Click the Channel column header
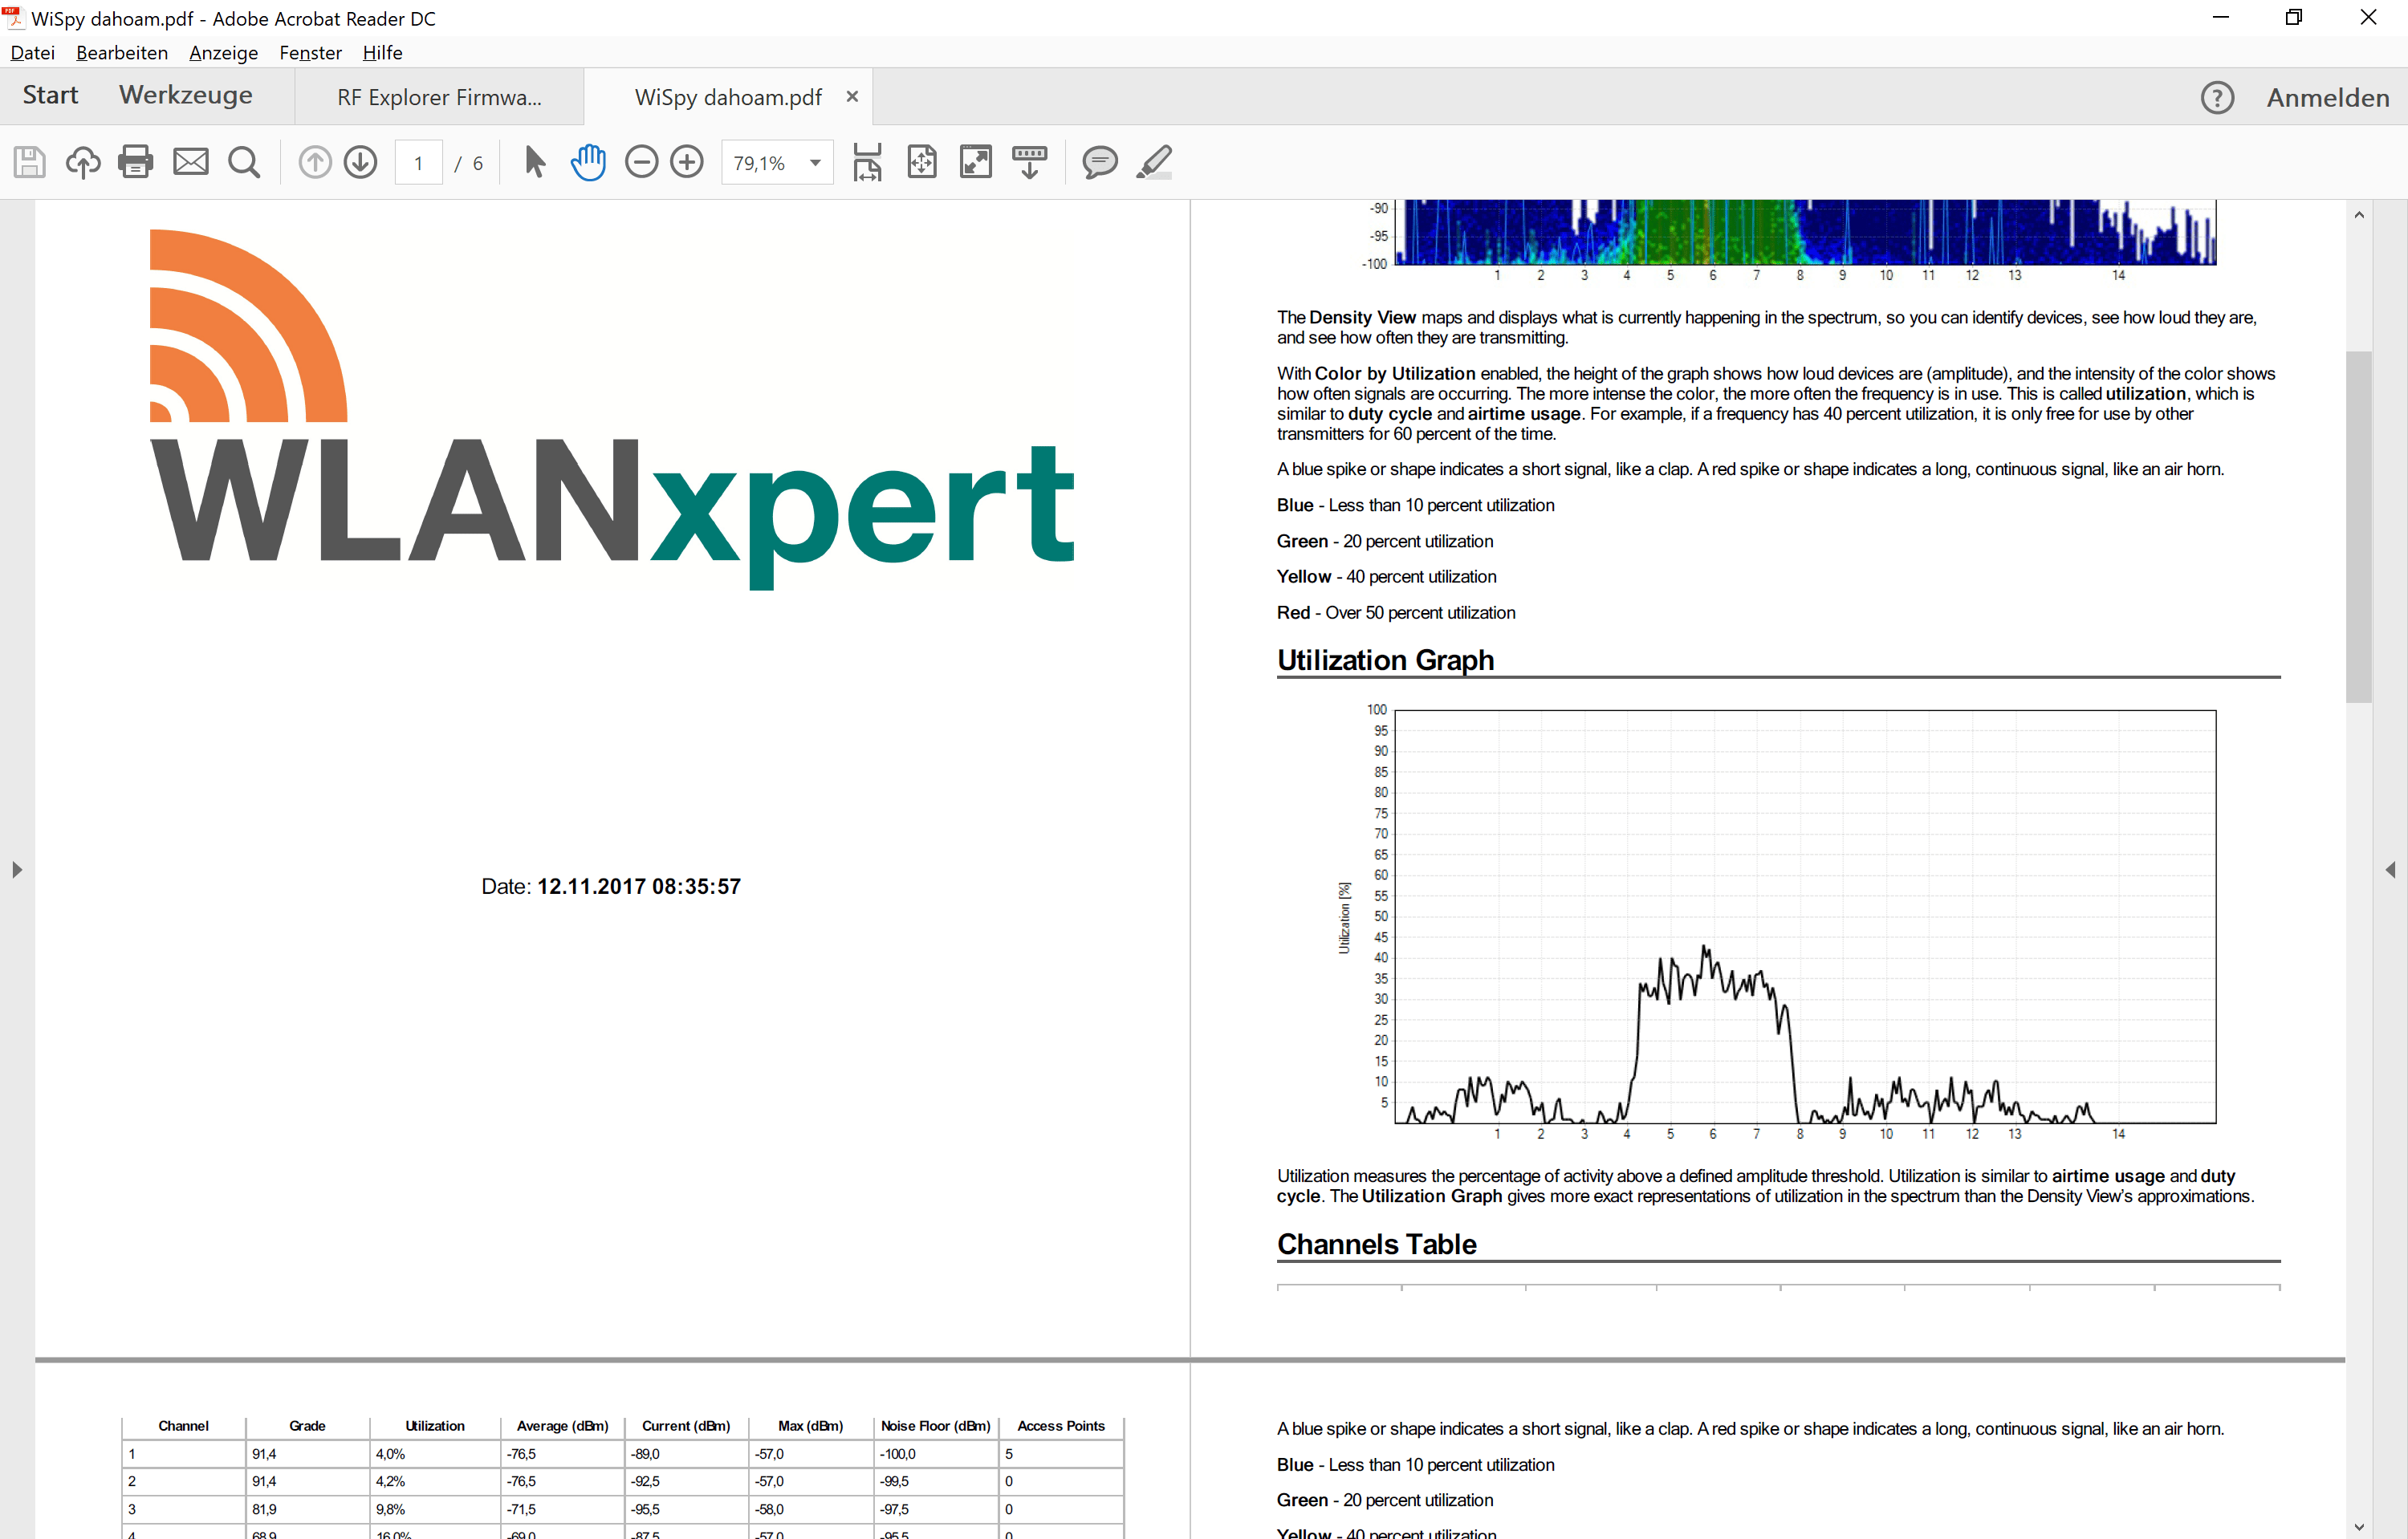Viewport: 2408px width, 1539px height. click(183, 1426)
